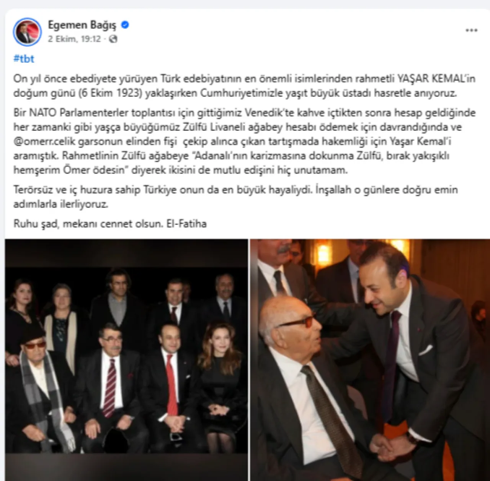The image size is (490, 481).
Task: Open the left group photo
Action: [126, 359]
